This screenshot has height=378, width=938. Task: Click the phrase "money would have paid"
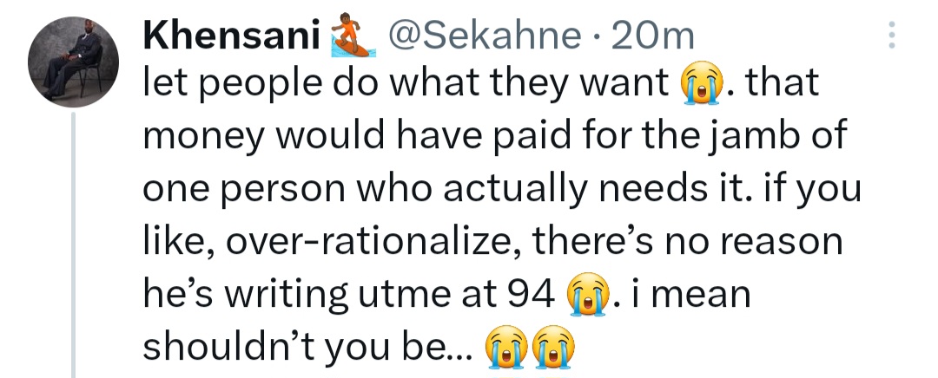(x=321, y=138)
